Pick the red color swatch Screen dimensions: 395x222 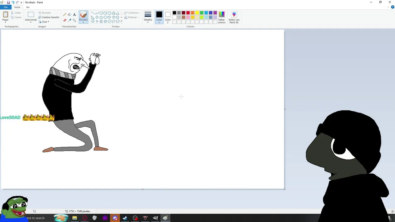(188, 13)
